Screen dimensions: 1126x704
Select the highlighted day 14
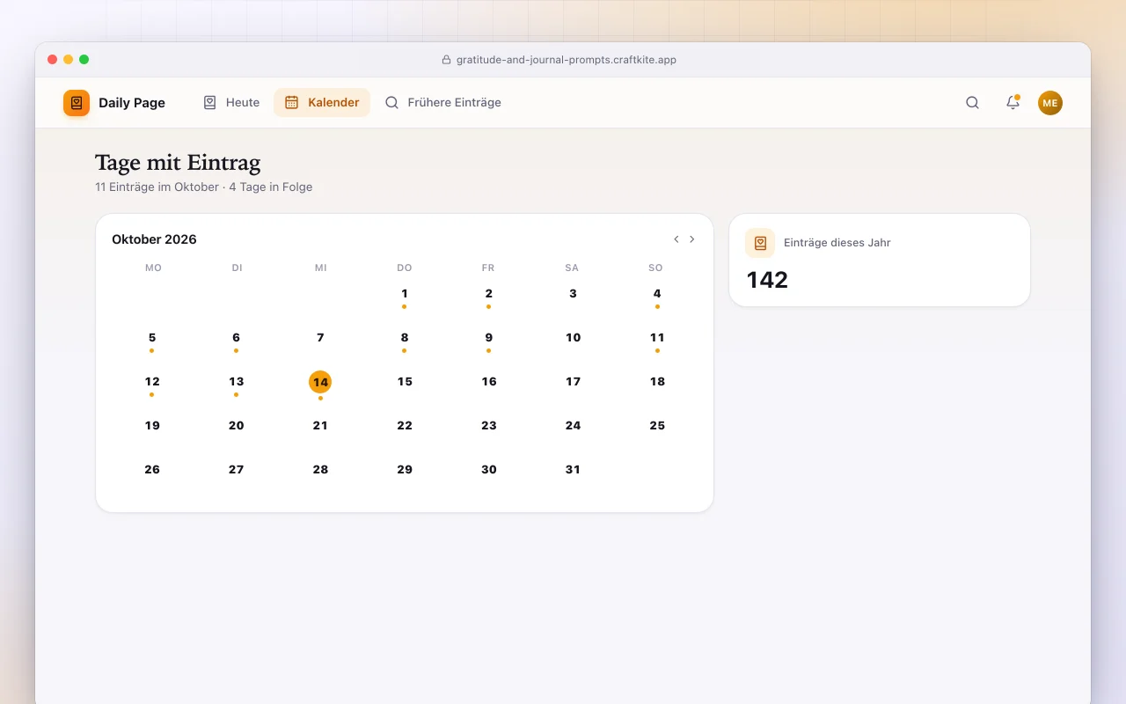pos(320,382)
